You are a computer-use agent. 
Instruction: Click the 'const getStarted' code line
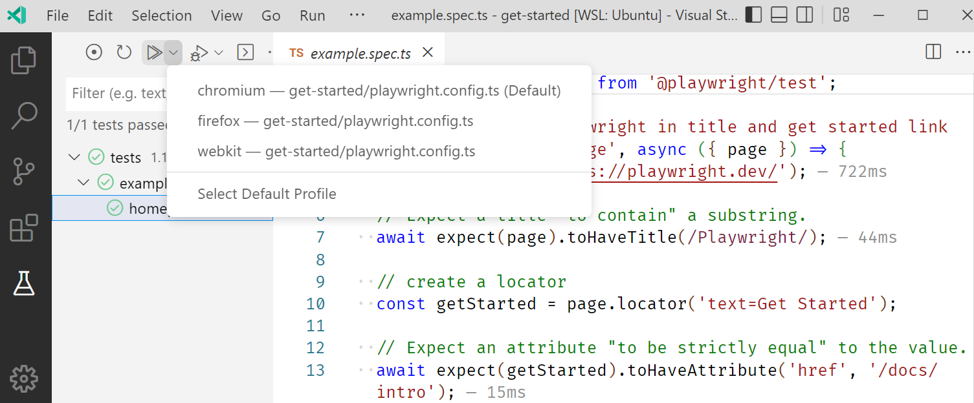tap(637, 304)
